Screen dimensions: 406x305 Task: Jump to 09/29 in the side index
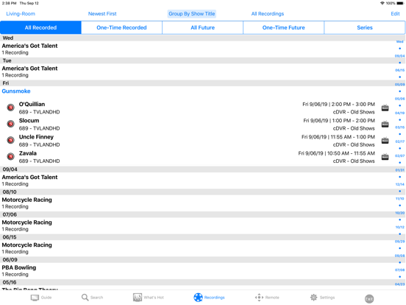click(x=399, y=241)
